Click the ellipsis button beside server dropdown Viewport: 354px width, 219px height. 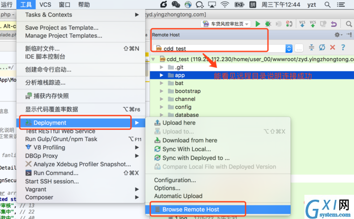point(299,48)
